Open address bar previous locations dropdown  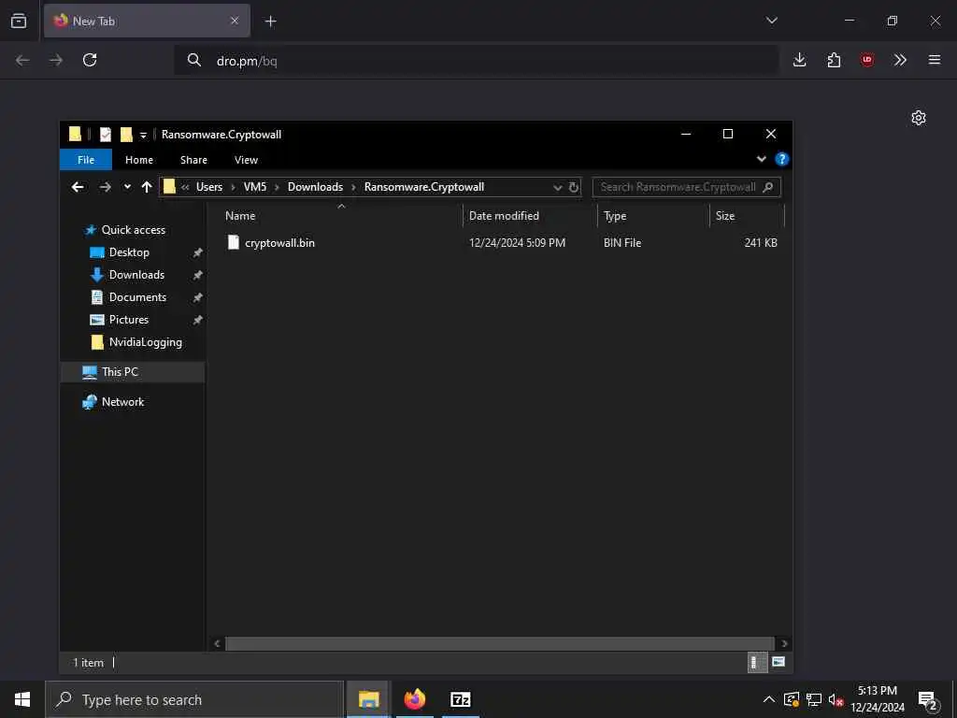coord(557,187)
